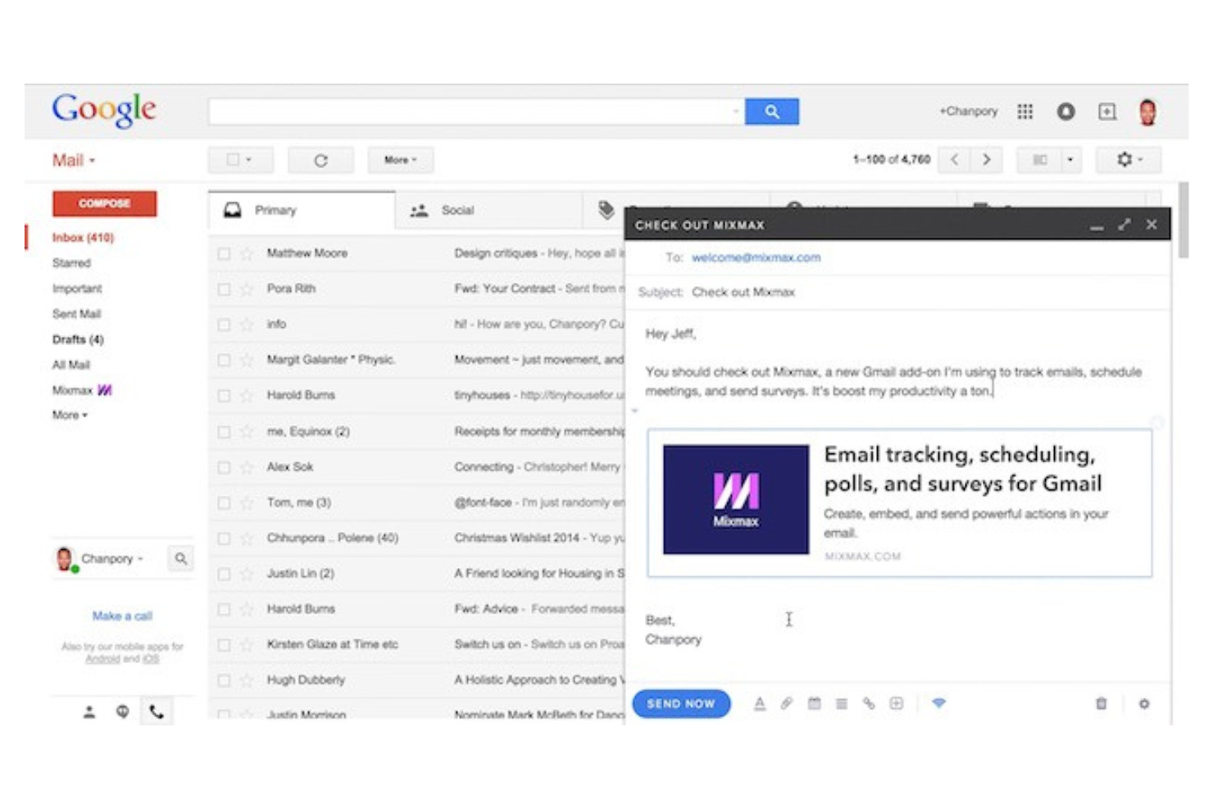
Task: Open the Primary inbox tab
Action: (276, 210)
